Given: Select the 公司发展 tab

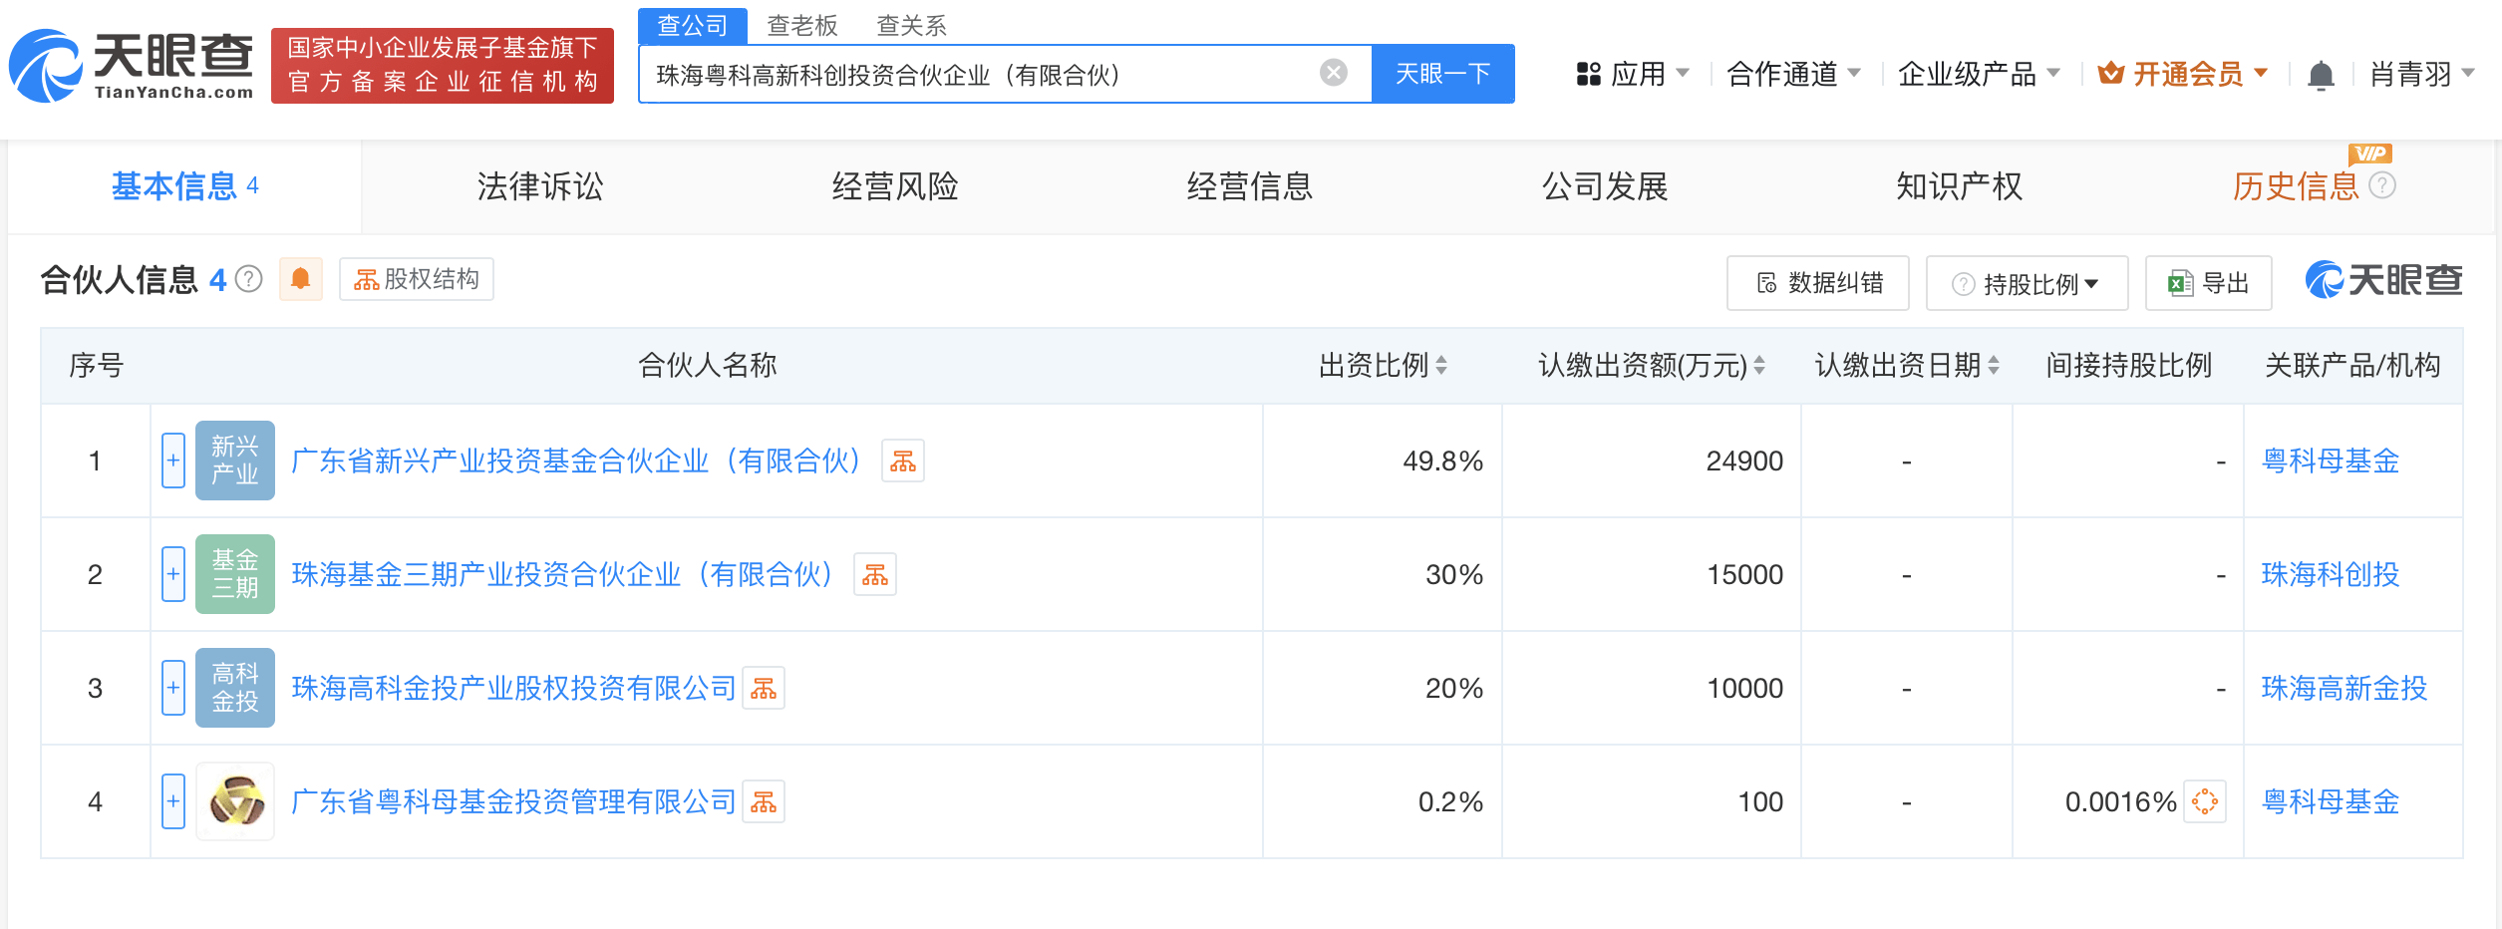Looking at the screenshot, I should (1605, 186).
